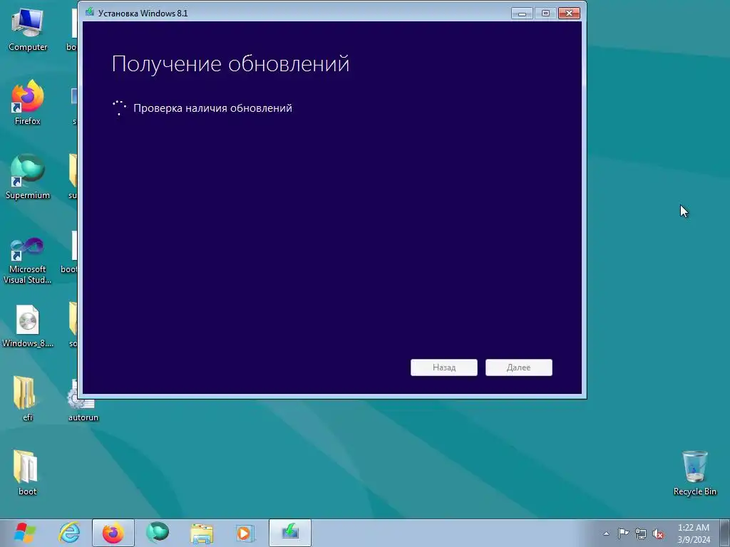Open Windows Media Player from taskbar
Image resolution: width=730 pixels, height=547 pixels.
(x=245, y=533)
